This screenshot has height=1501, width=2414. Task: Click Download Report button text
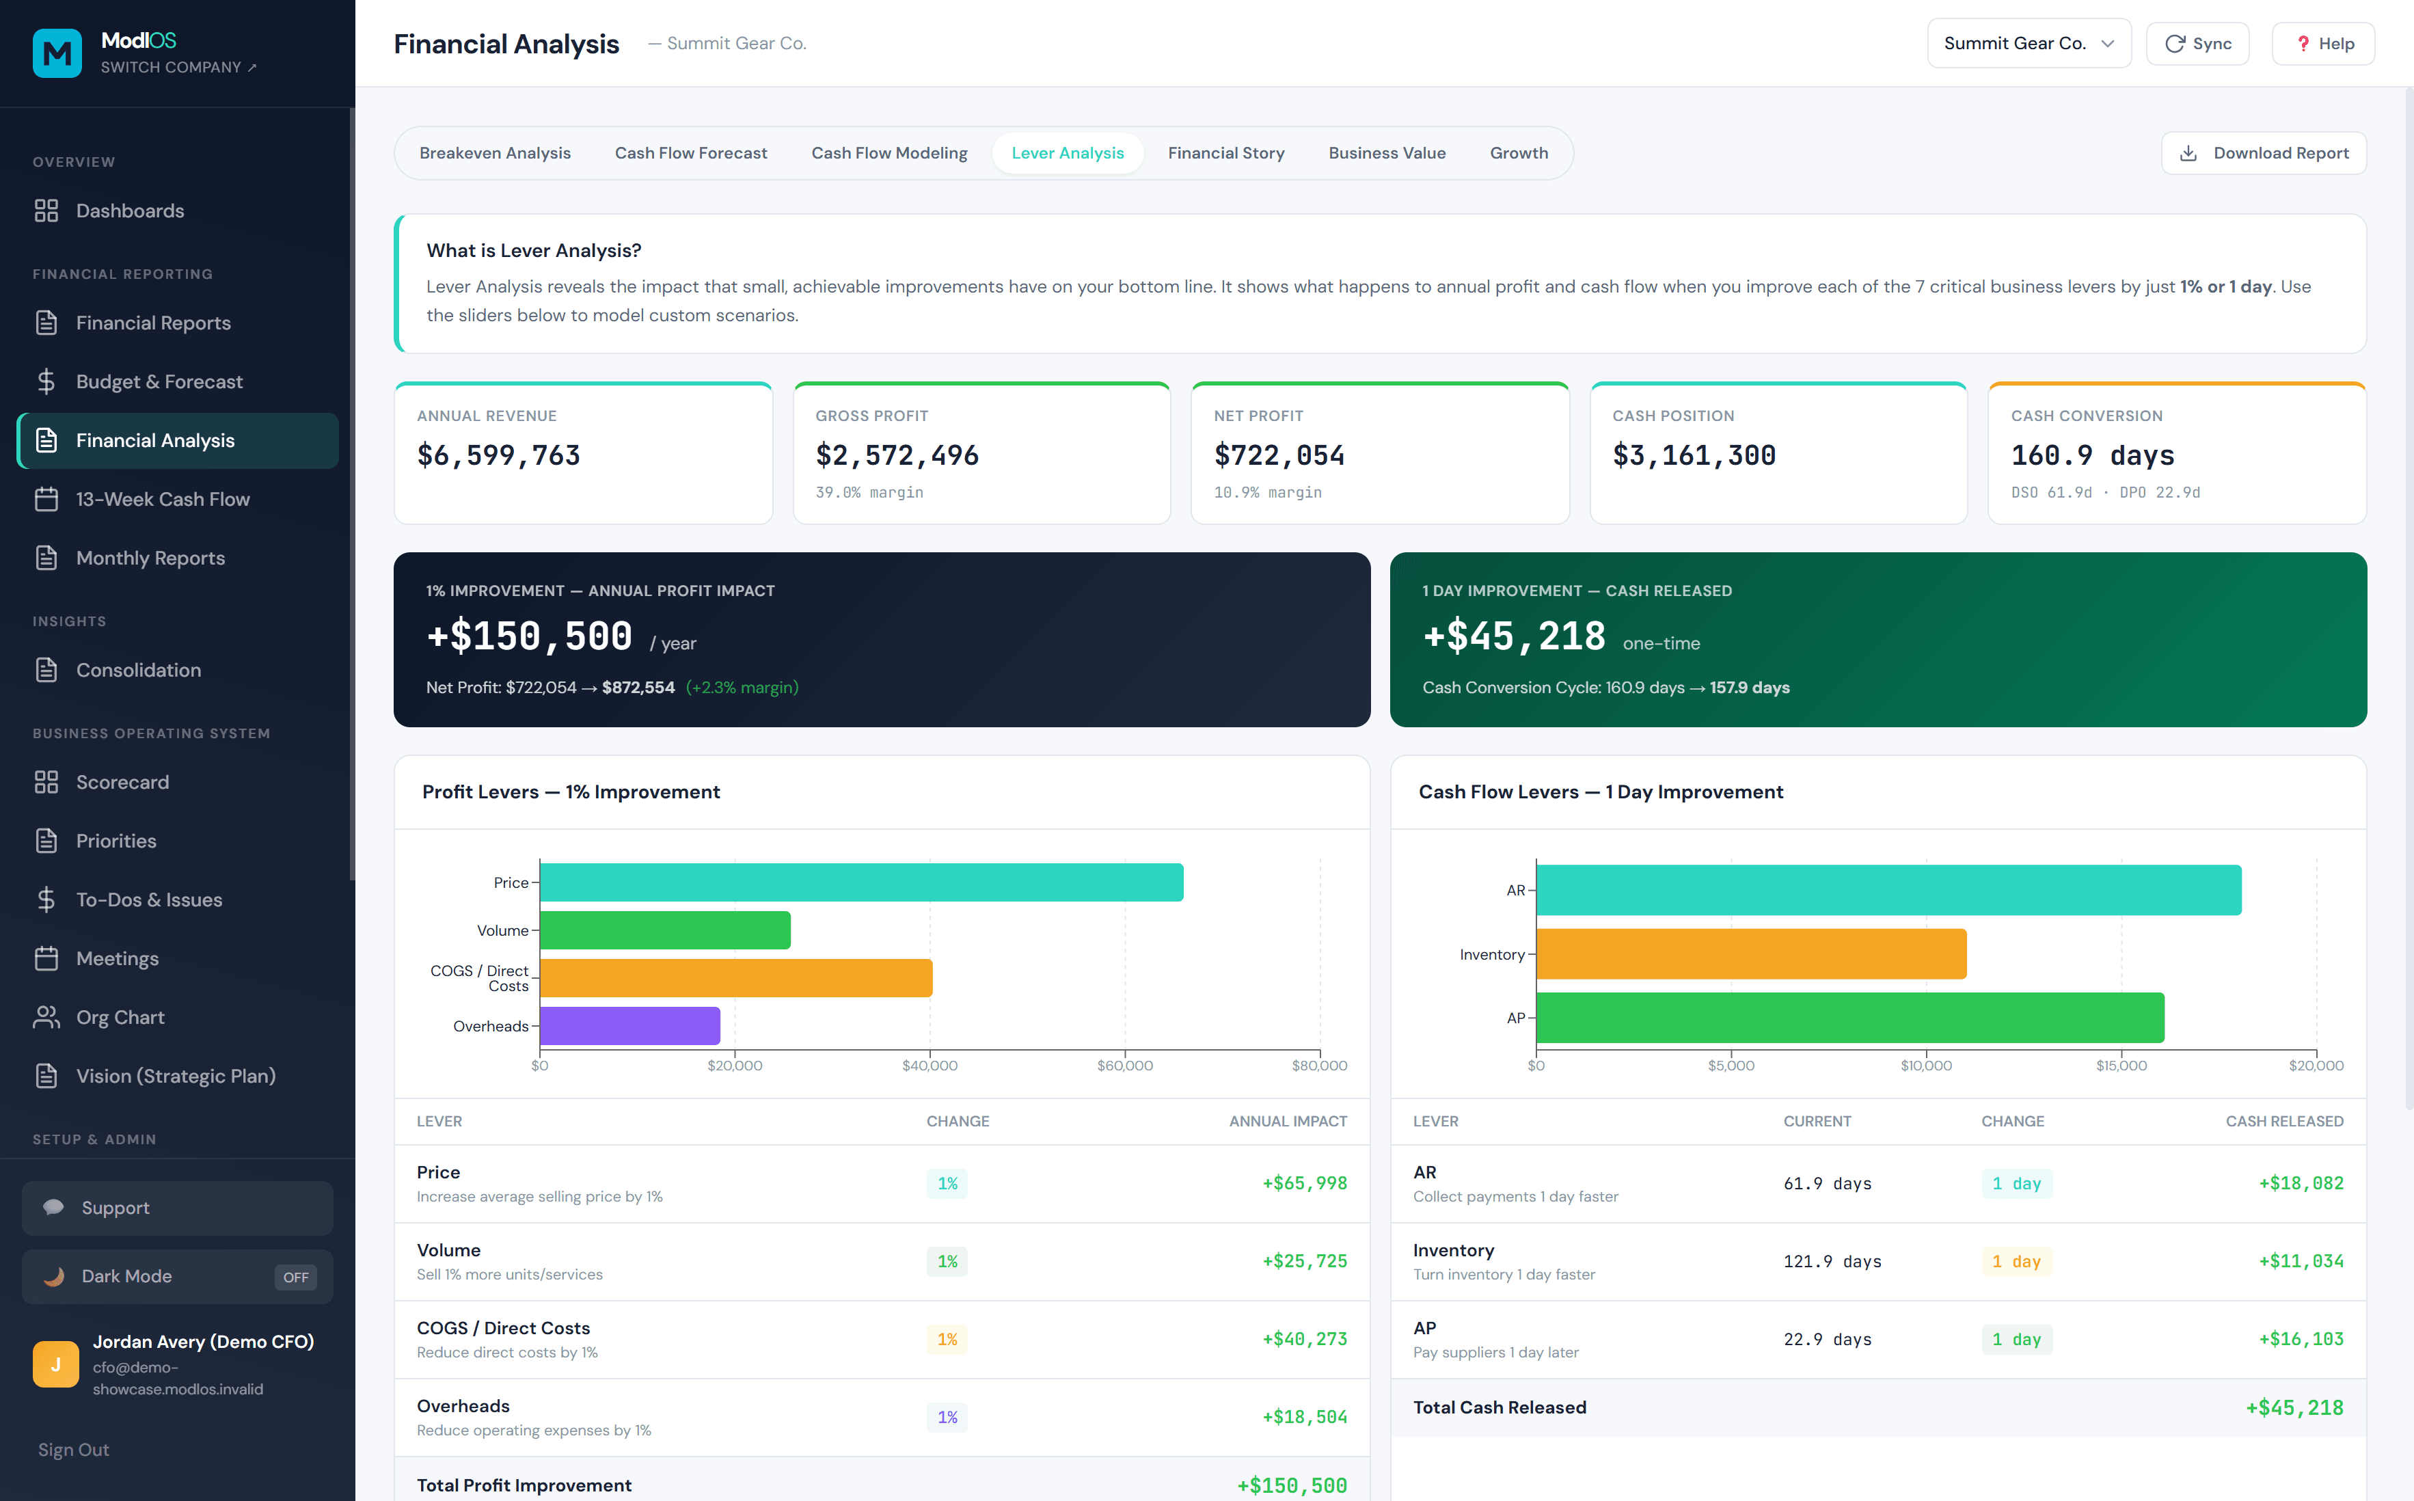[x=2281, y=153]
